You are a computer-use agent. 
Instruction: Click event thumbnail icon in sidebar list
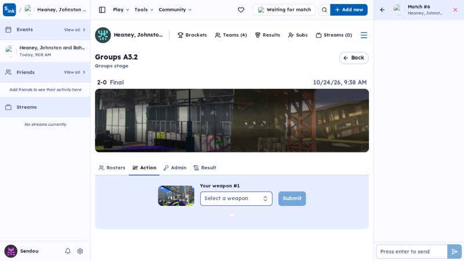click(9, 51)
